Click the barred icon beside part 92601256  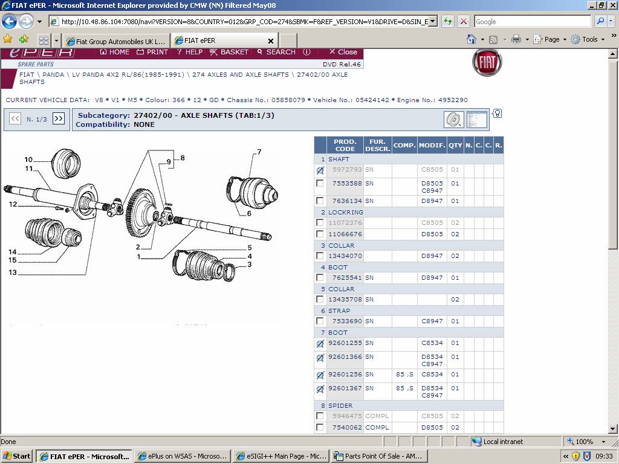coord(320,375)
